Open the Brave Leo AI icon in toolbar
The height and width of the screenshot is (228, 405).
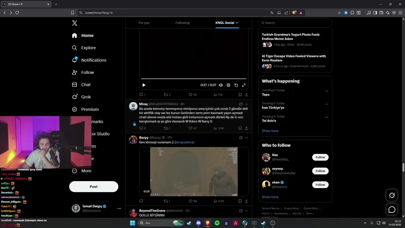click(x=388, y=13)
